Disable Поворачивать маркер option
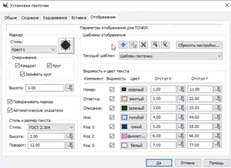The height and width of the screenshot is (168, 231). 10,102
